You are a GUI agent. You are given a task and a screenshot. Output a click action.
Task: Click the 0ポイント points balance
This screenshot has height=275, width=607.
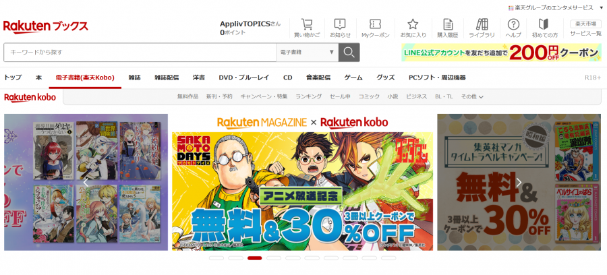click(x=233, y=33)
